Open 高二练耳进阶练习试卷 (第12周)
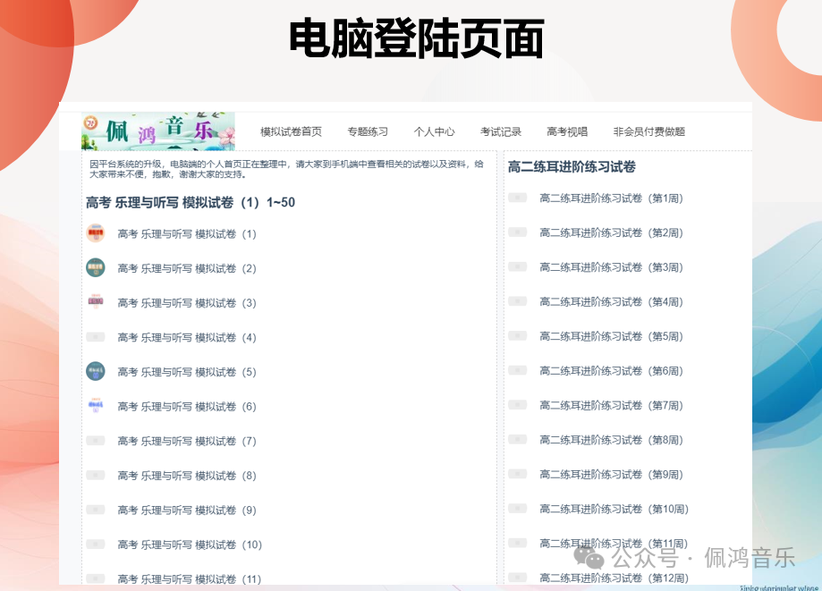Screen dimensions: 822x591 point(614,578)
